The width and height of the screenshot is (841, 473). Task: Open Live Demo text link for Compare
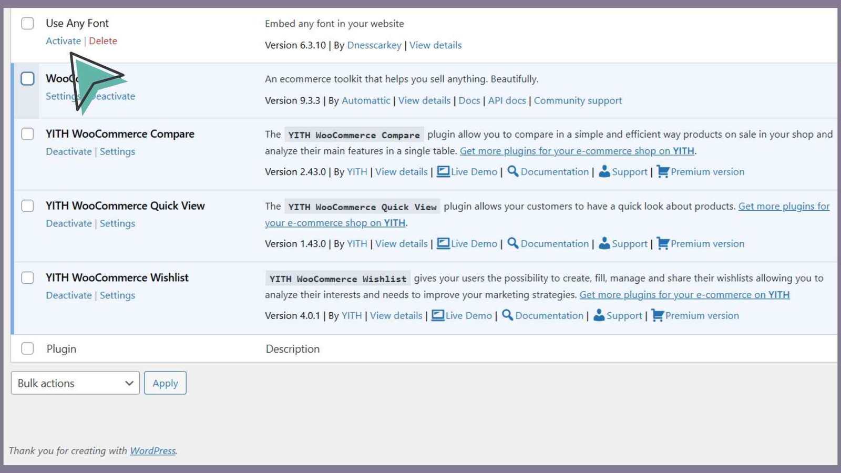coord(474,172)
